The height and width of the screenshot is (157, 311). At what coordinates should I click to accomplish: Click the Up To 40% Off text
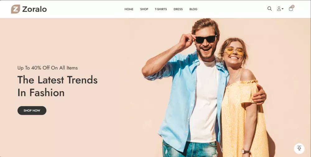pos(48,68)
